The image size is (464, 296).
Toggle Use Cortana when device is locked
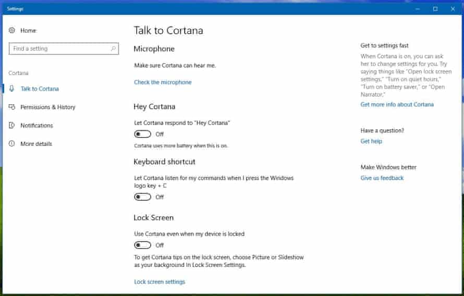142,245
